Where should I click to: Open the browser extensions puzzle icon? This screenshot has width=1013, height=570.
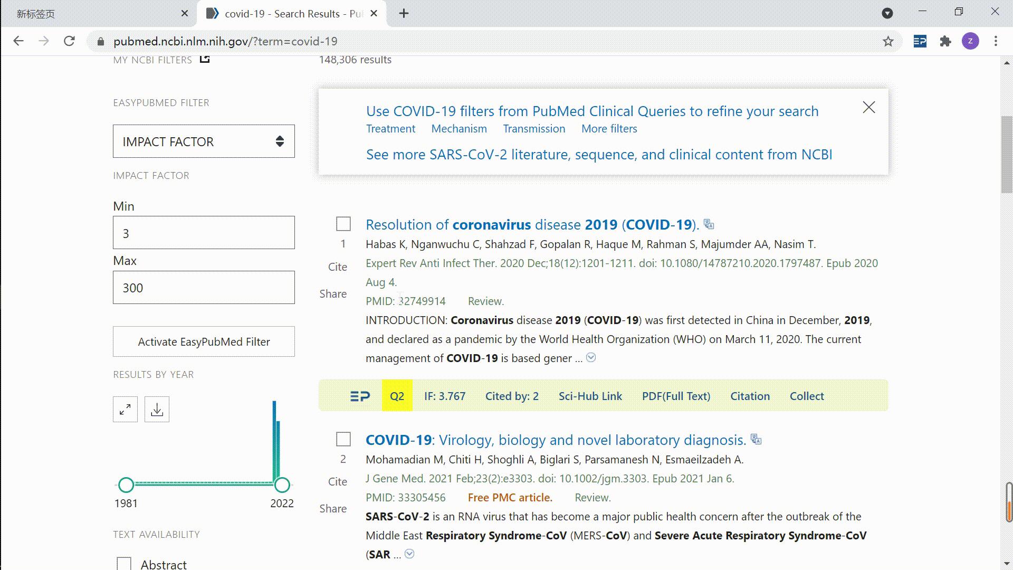coord(945,41)
